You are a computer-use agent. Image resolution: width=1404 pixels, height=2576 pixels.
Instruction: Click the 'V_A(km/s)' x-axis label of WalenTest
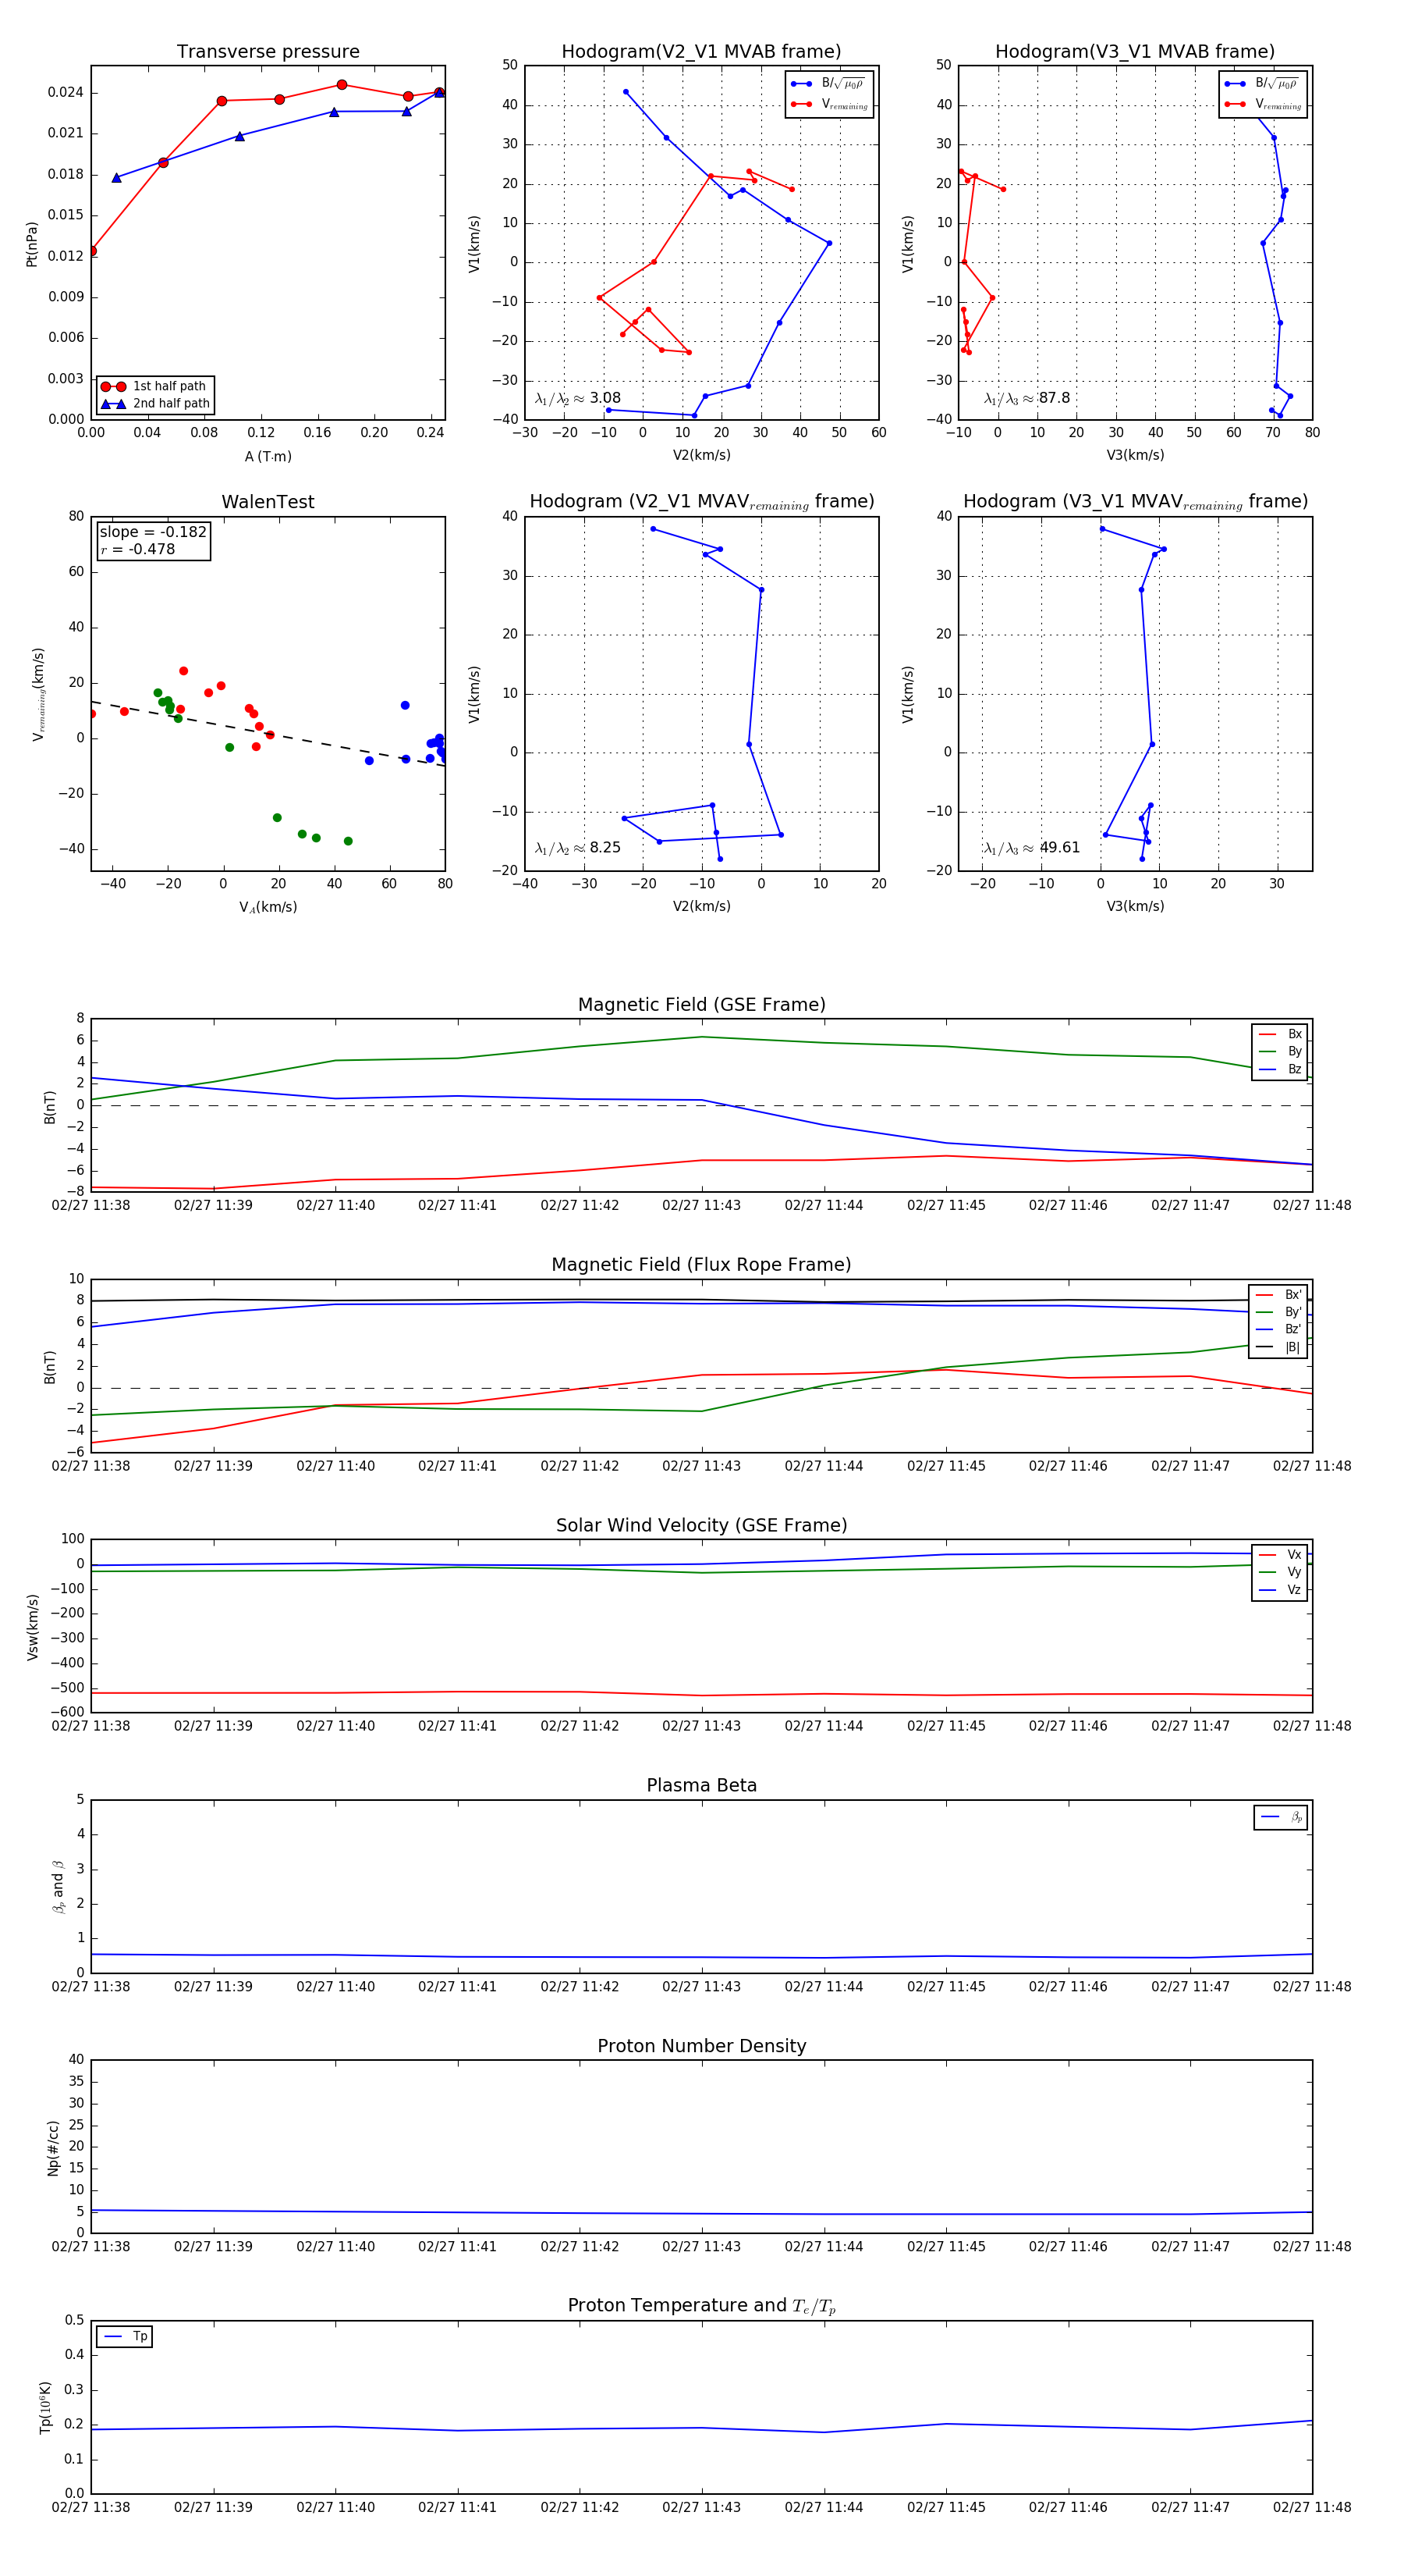[x=268, y=907]
